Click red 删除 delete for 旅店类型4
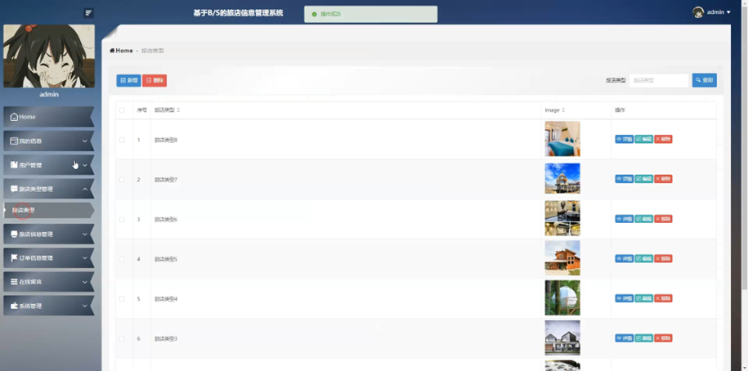The height and width of the screenshot is (371, 748). [x=663, y=298]
